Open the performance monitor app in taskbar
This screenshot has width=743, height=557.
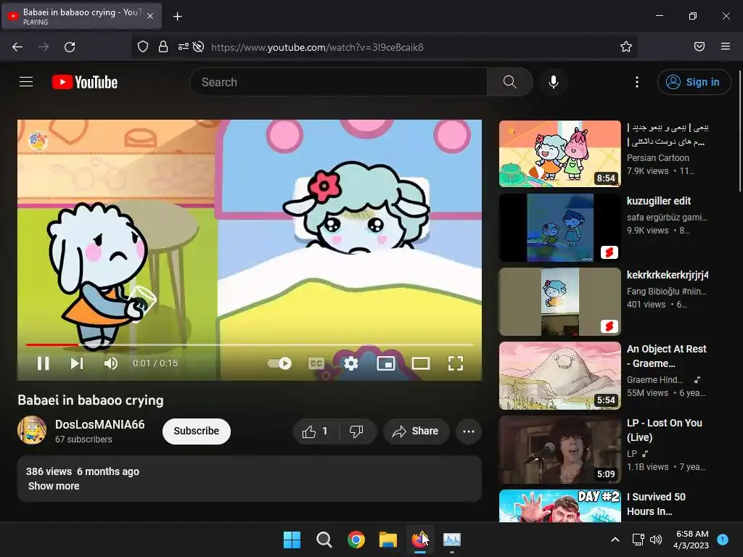451,540
